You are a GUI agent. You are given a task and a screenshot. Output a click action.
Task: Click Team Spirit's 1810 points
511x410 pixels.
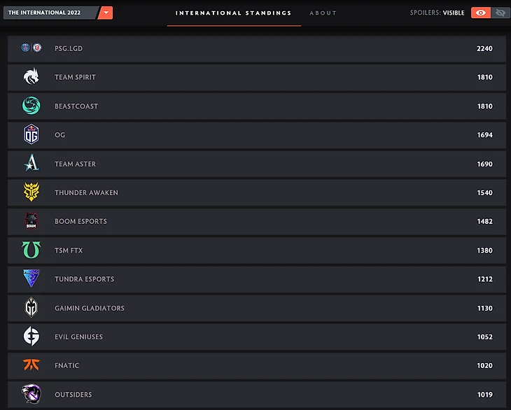[485, 77]
